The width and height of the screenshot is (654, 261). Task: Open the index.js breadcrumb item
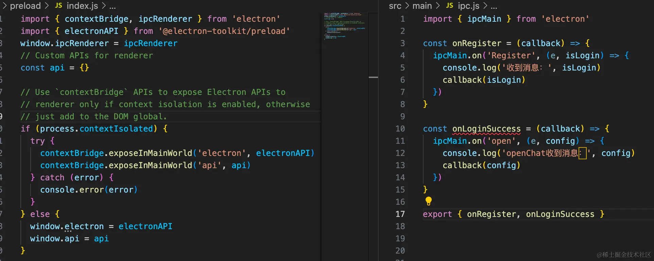[82, 6]
